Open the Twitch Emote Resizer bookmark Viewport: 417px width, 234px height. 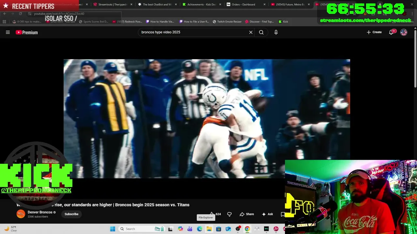click(x=227, y=21)
